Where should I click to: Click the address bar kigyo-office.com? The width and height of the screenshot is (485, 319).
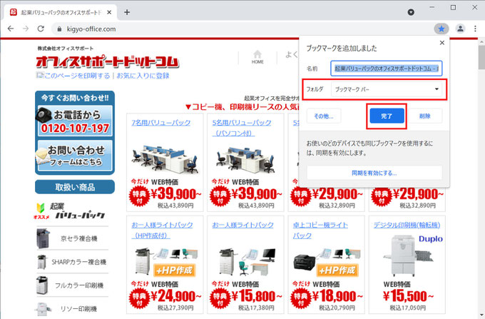[x=91, y=29]
